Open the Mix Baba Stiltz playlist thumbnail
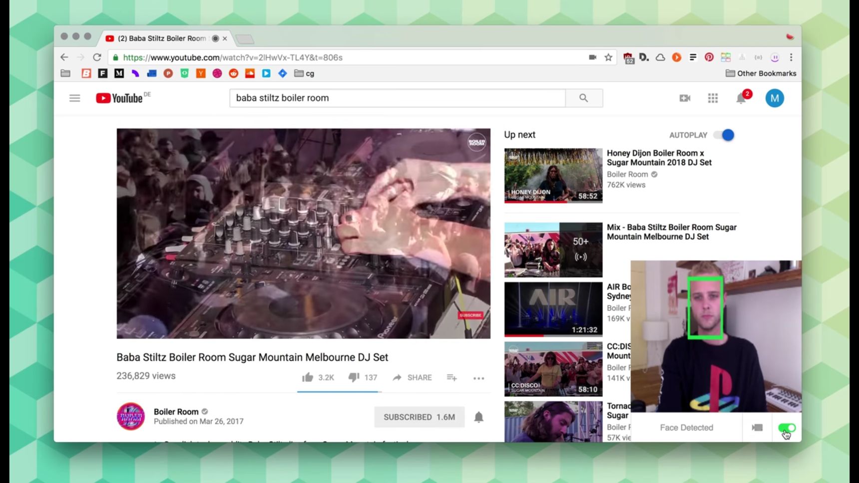The width and height of the screenshot is (859, 483). click(553, 250)
